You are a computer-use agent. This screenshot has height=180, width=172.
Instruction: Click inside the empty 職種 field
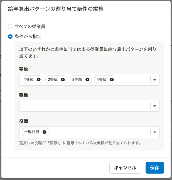[x=83, y=106]
